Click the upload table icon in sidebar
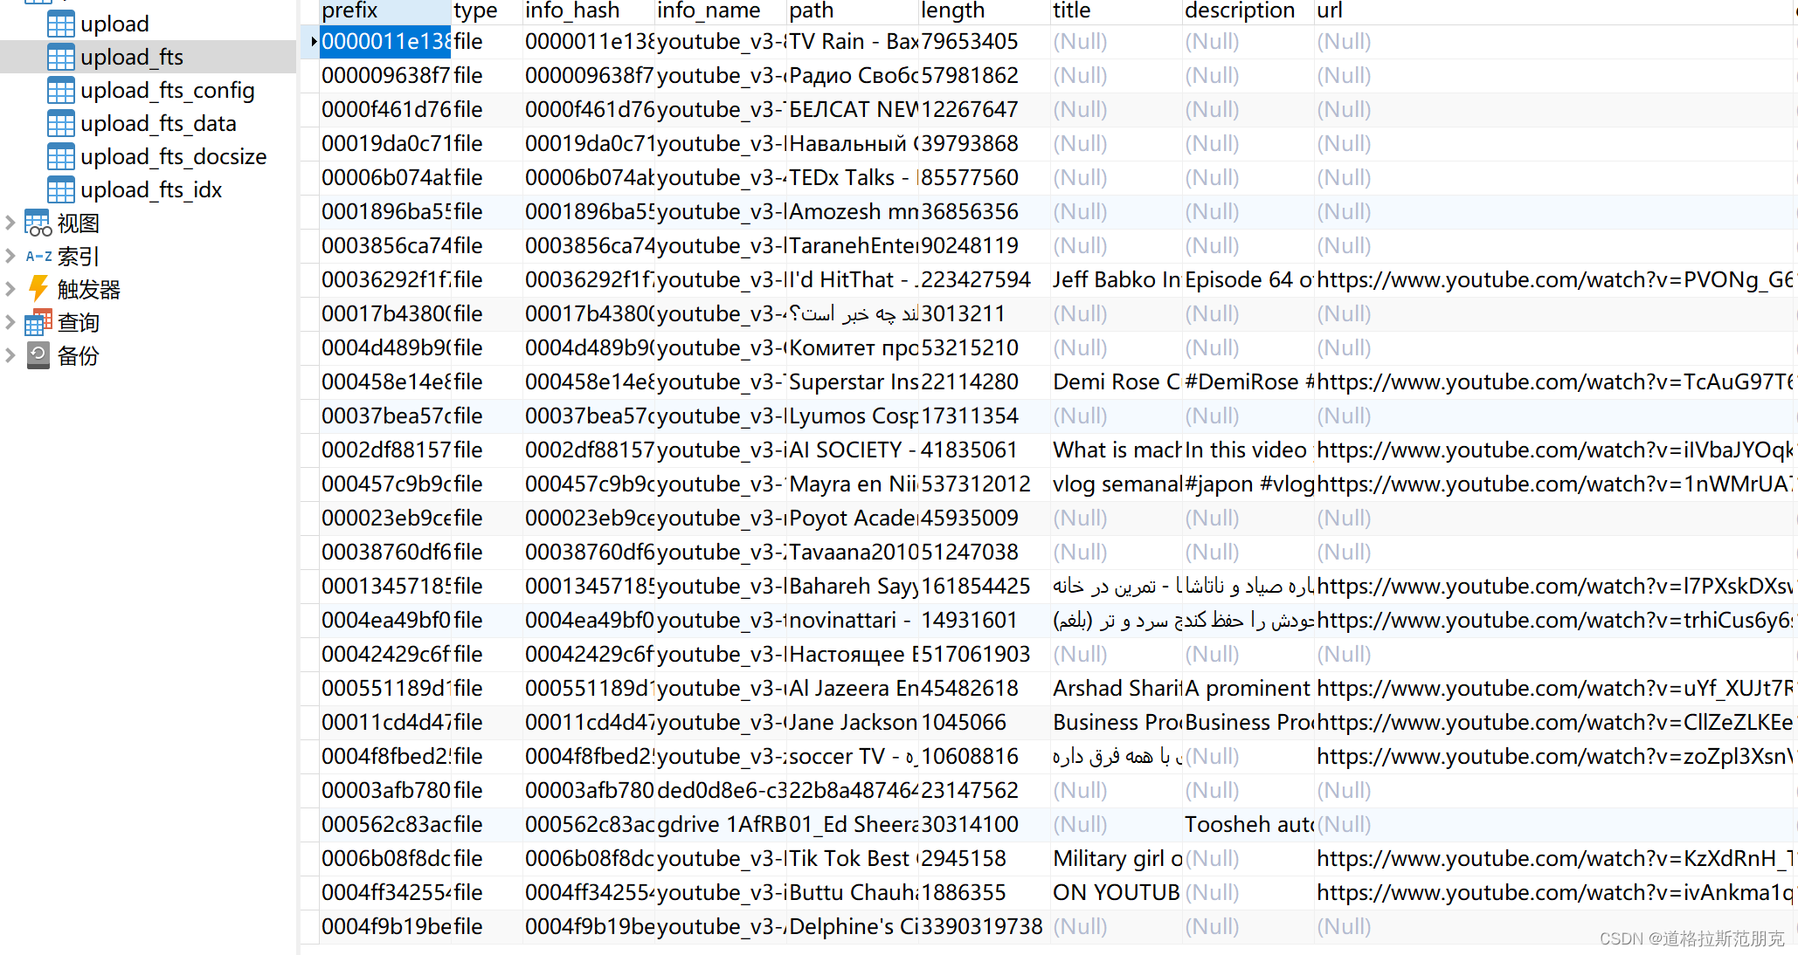The width and height of the screenshot is (1798, 955). pyautogui.click(x=60, y=24)
